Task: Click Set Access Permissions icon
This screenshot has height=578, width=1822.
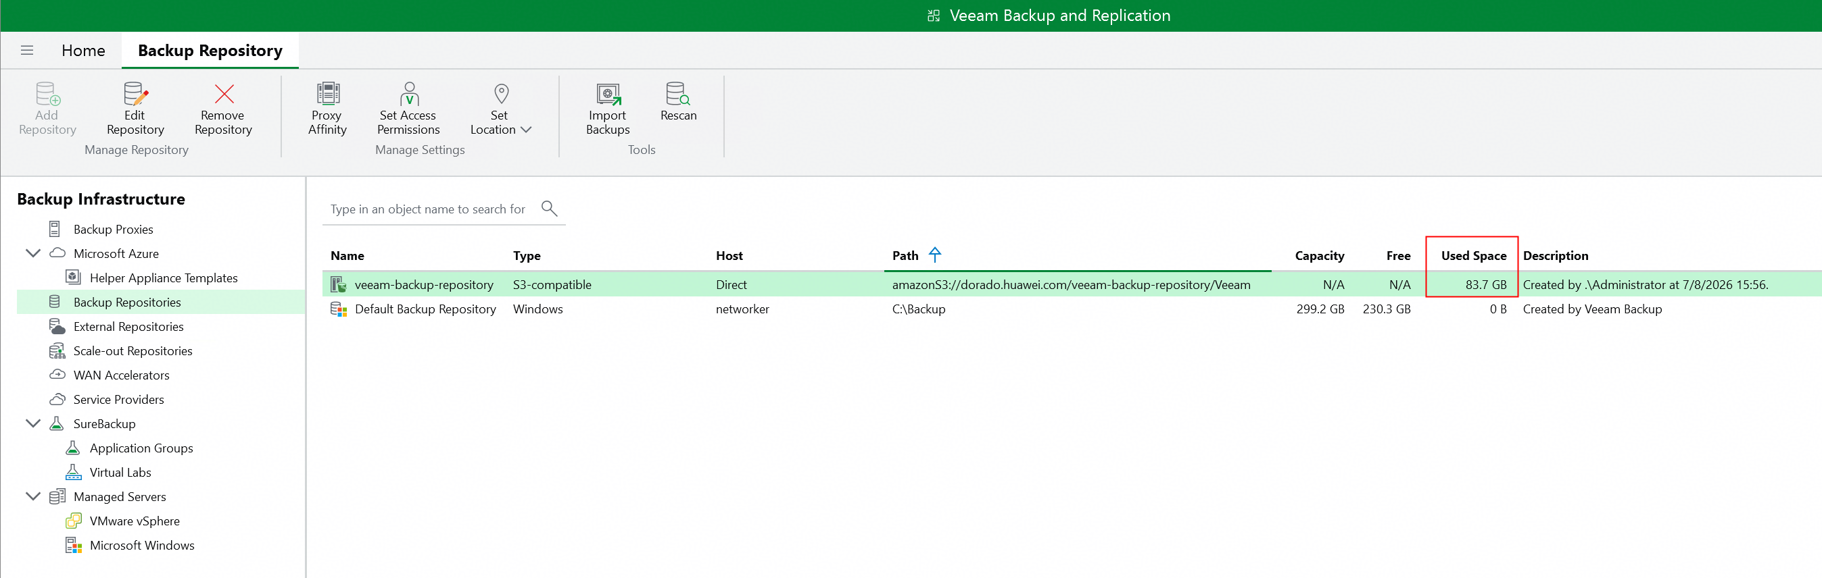Action: coord(409,93)
